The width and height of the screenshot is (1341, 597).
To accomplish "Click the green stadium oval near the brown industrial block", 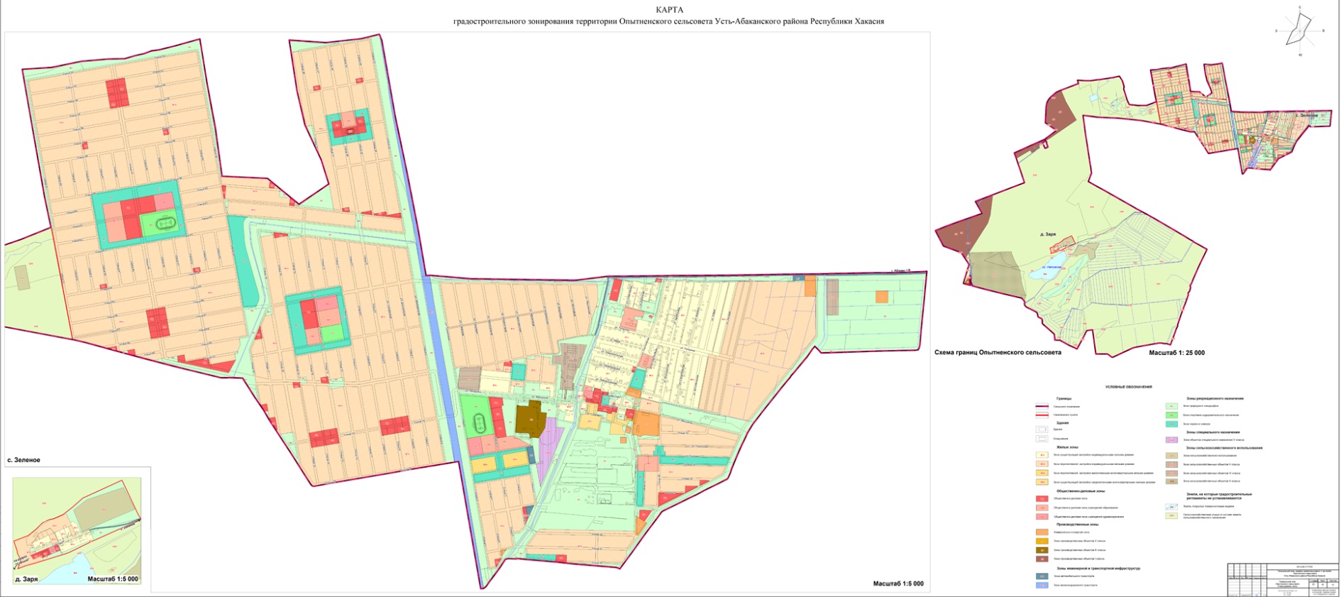I will (480, 425).
